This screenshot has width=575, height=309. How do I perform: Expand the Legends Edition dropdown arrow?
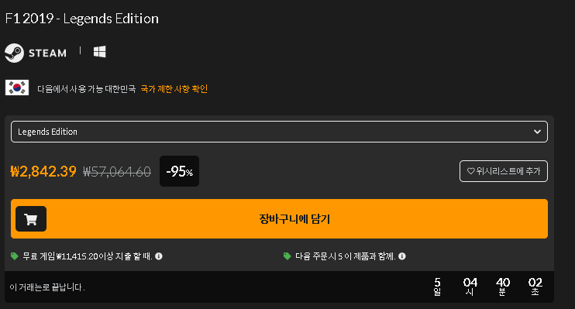[x=537, y=132]
